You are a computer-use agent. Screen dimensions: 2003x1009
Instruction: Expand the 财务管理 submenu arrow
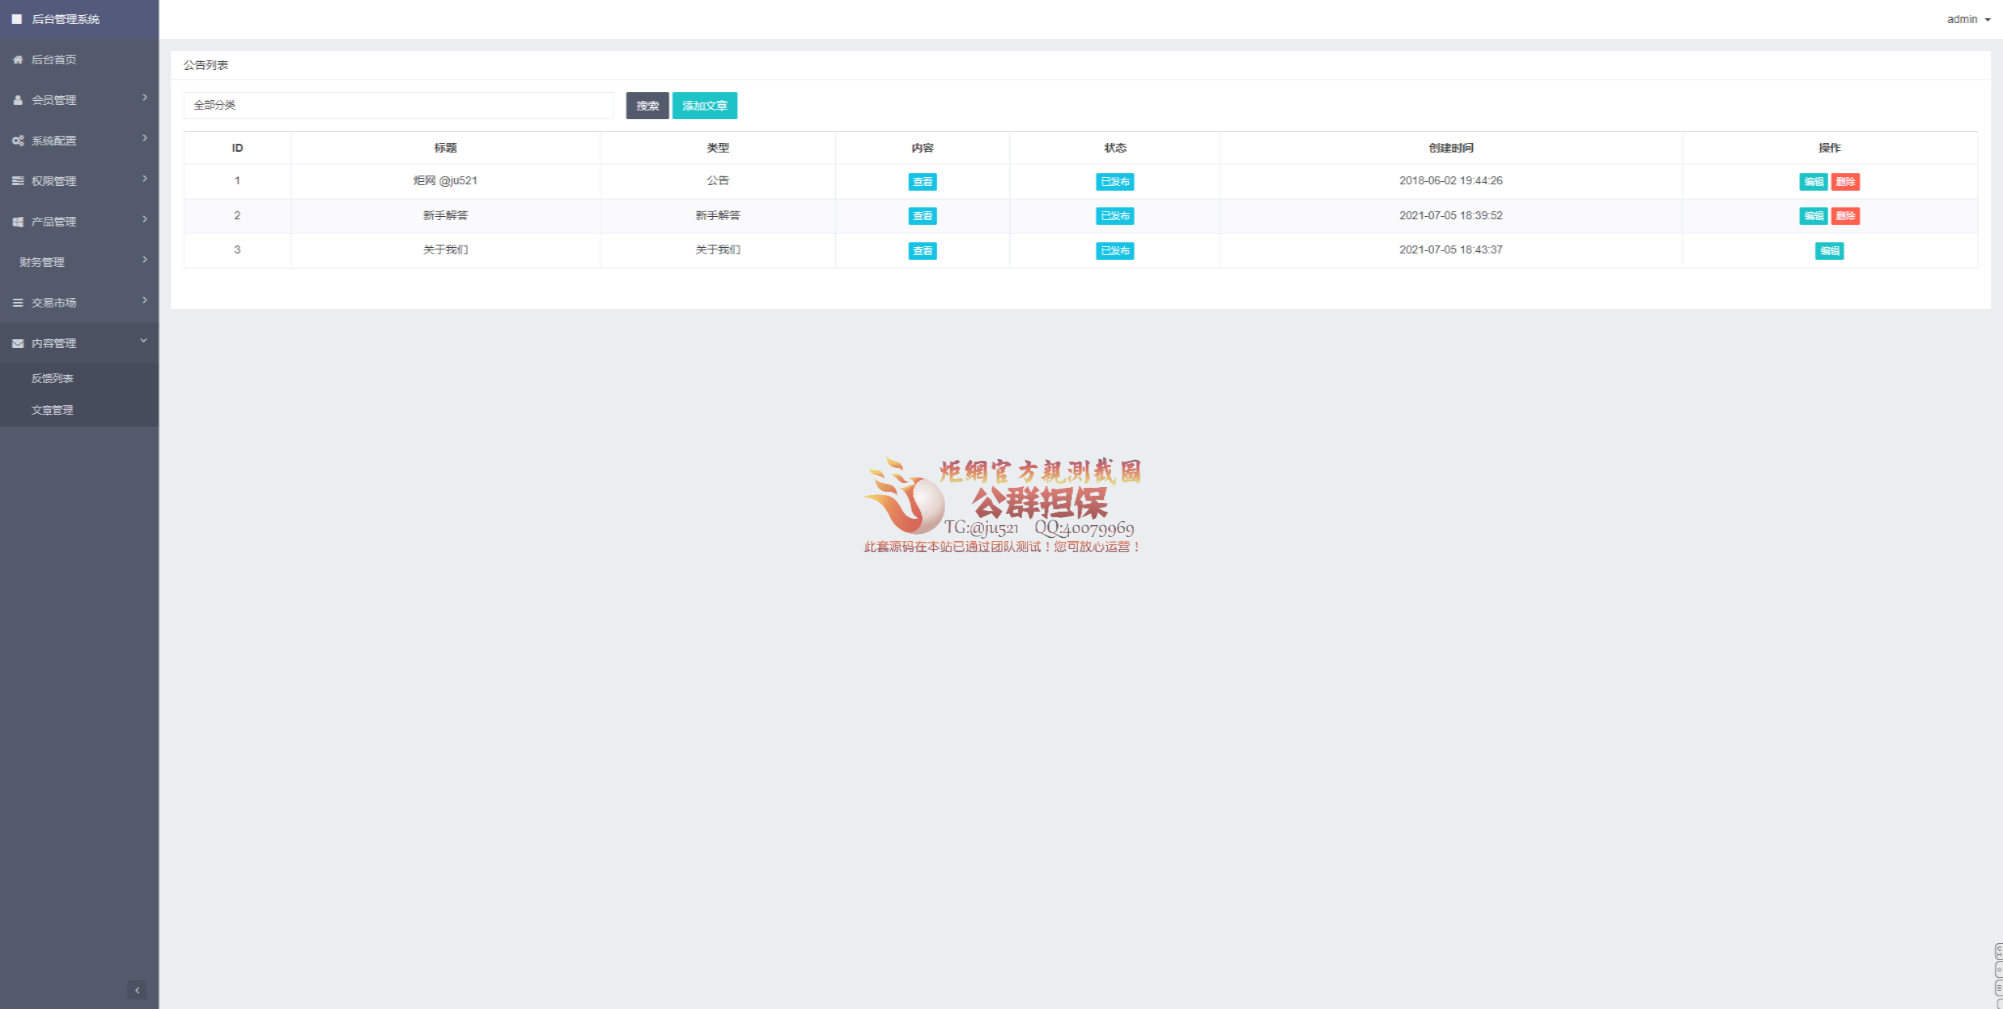click(145, 260)
